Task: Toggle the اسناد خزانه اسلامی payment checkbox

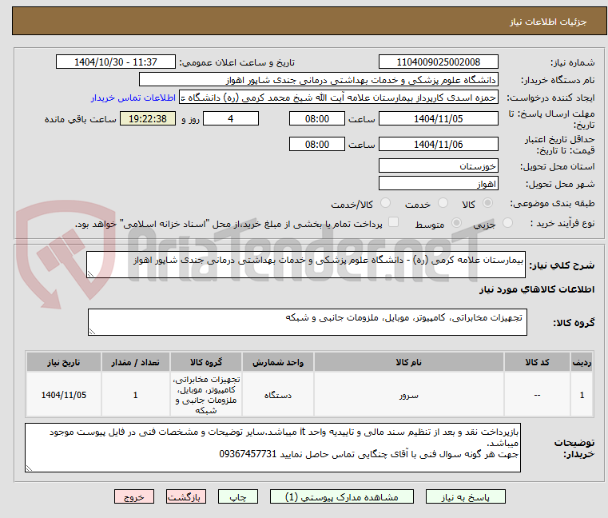Action: 394,222
